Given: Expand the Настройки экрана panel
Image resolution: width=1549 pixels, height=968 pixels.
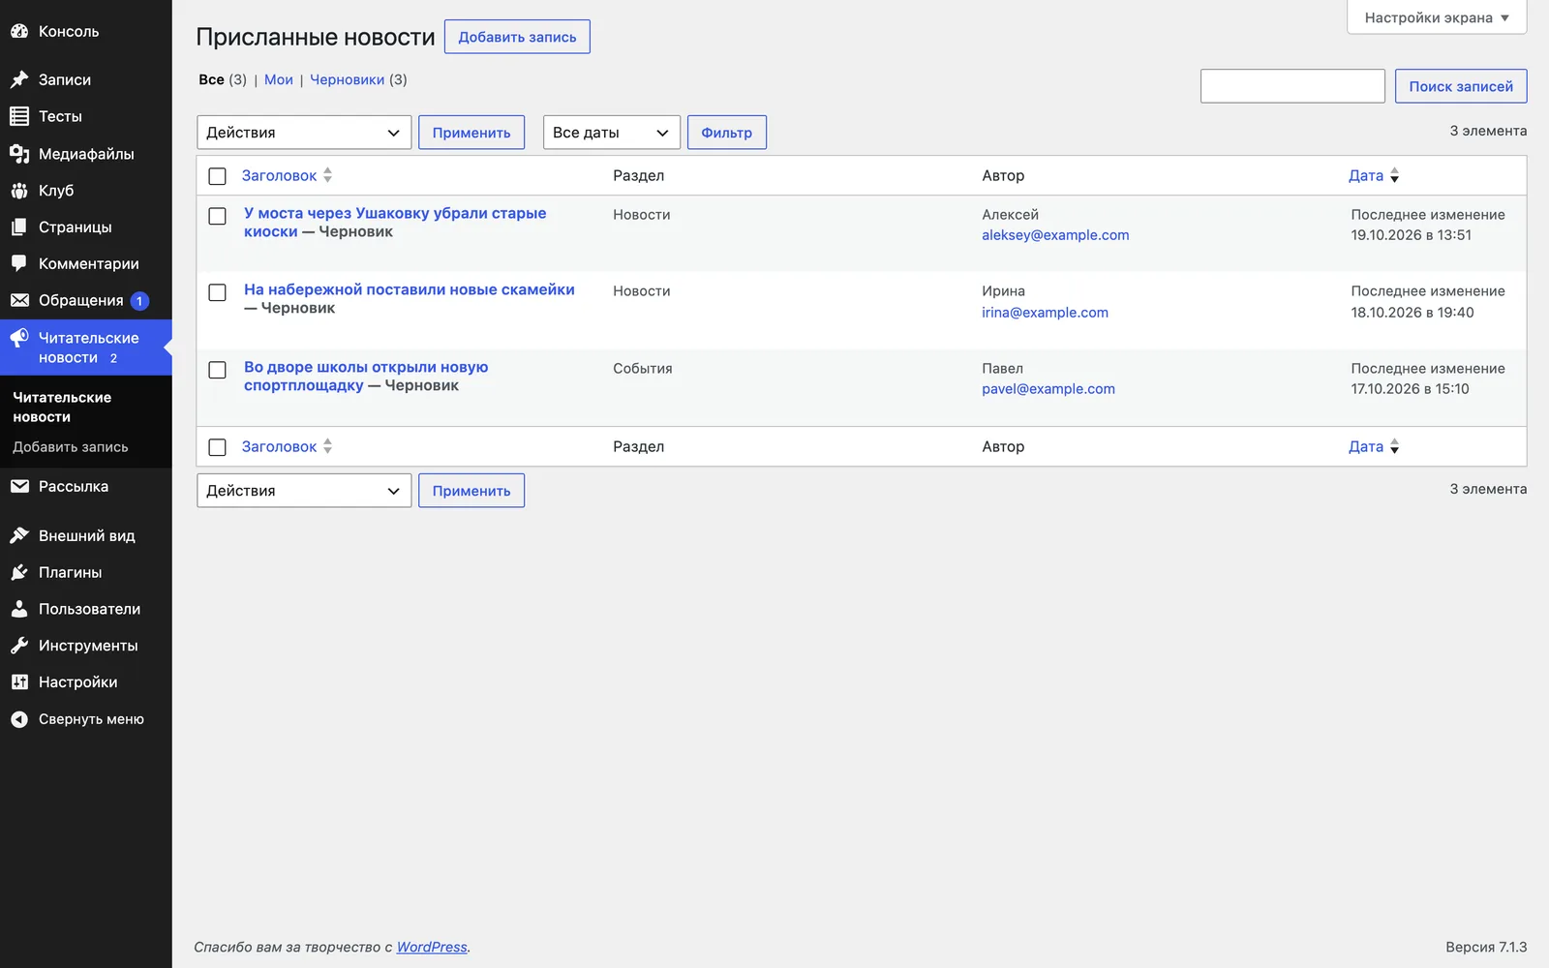Looking at the screenshot, I should point(1437,17).
